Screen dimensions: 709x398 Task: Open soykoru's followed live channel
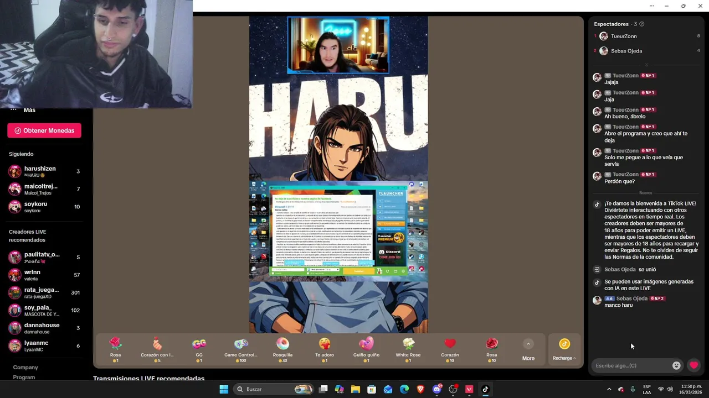click(45, 207)
